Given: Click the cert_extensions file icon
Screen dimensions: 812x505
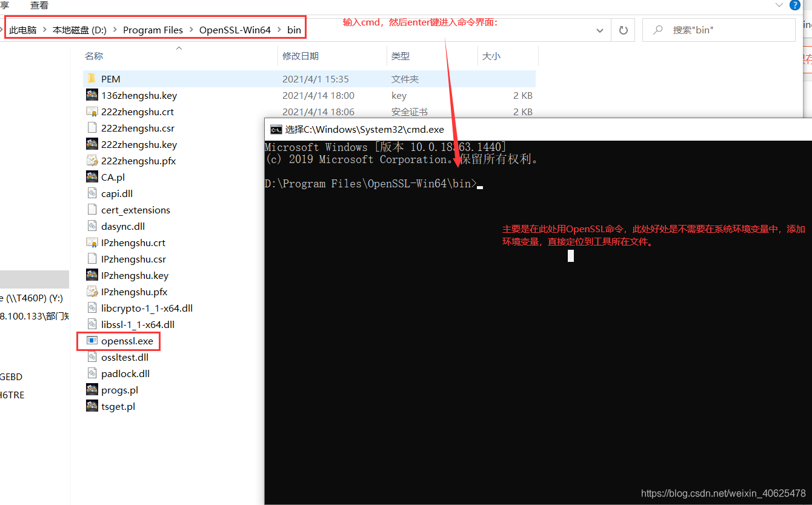Looking at the screenshot, I should 92,210.
